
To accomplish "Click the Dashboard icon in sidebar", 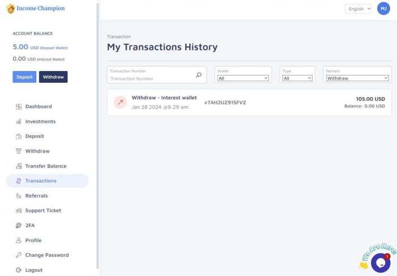I will pos(19,107).
